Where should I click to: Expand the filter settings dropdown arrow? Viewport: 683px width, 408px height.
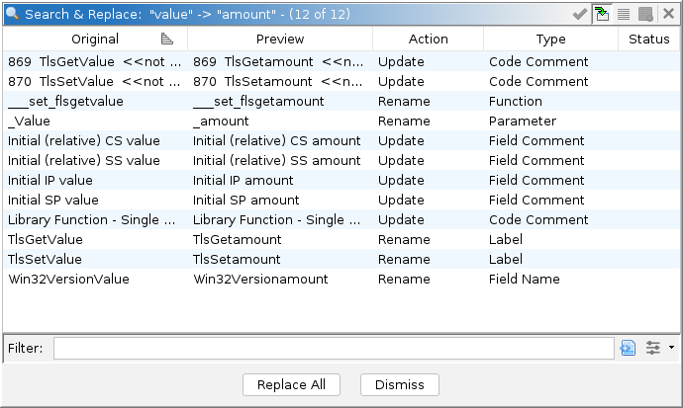pyautogui.click(x=672, y=348)
